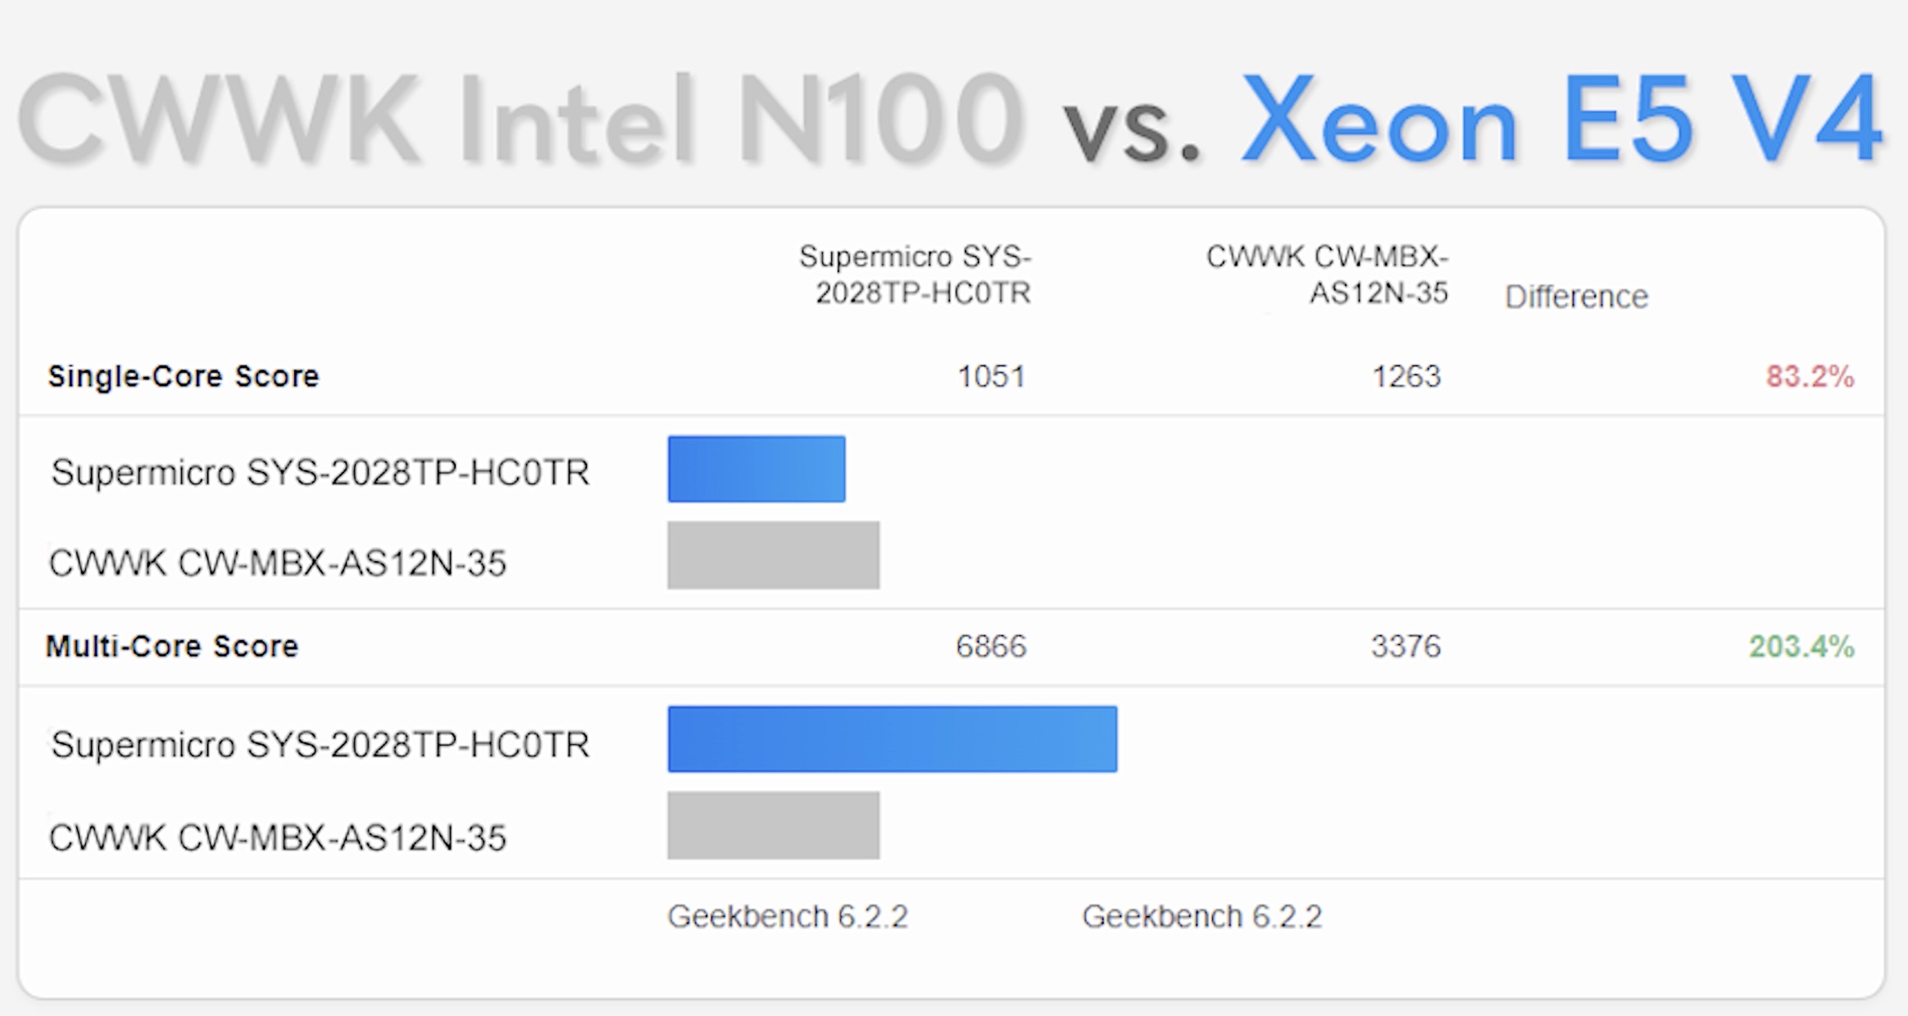
Task: Select the multi-core value 6866
Action: coord(991,646)
